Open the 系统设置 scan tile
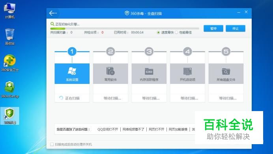The image size is (273, 154). pos(72,74)
